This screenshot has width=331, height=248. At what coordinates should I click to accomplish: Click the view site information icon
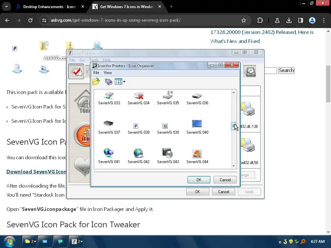(44, 20)
